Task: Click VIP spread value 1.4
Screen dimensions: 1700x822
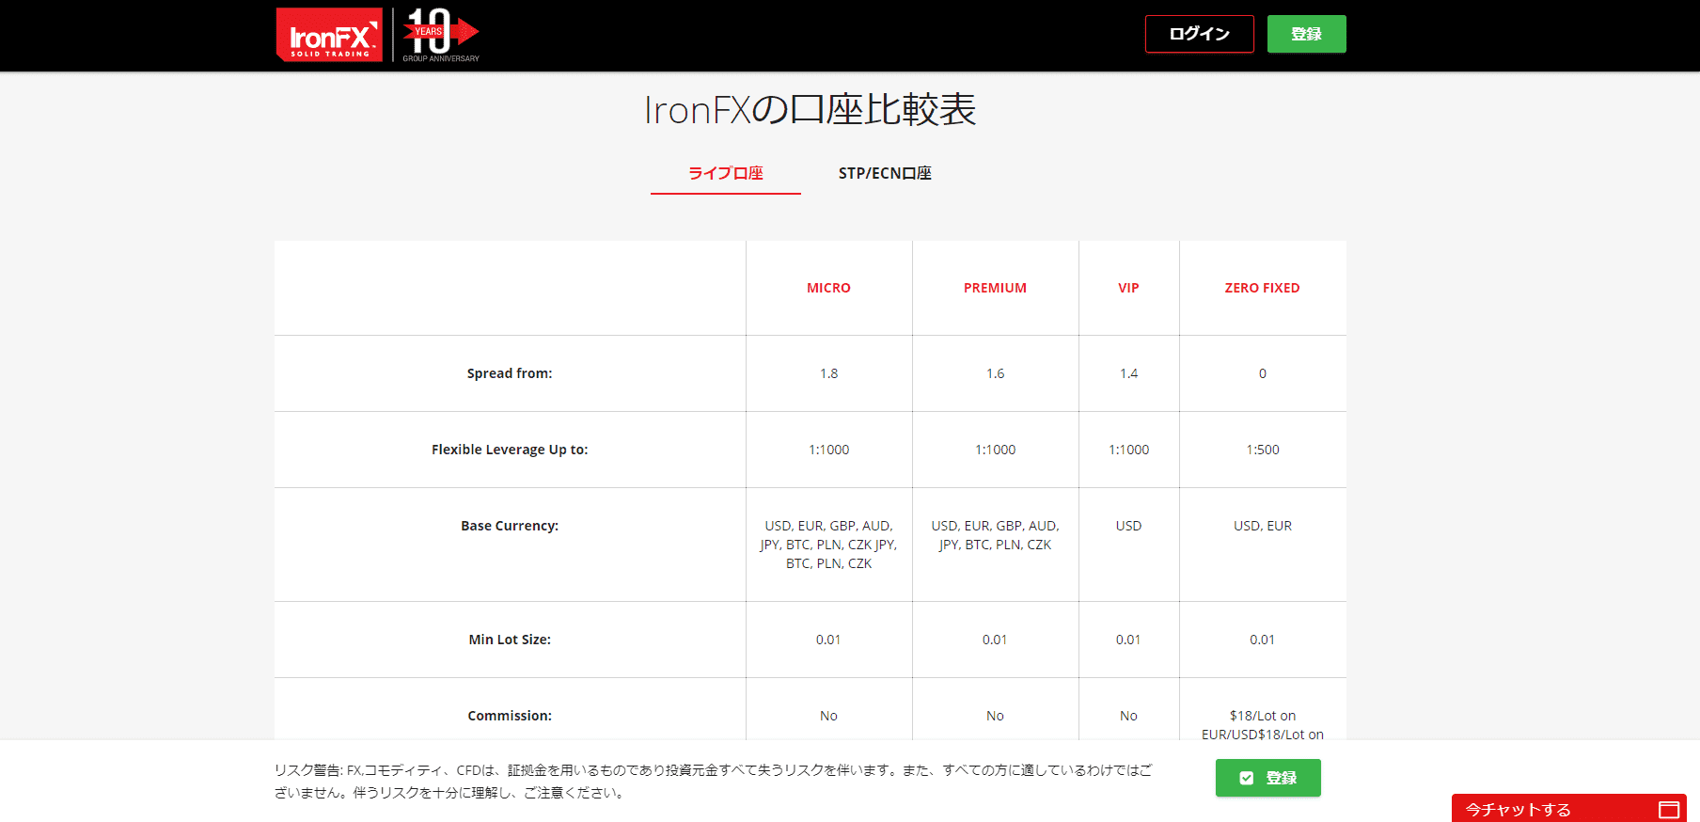Action: pyautogui.click(x=1128, y=373)
